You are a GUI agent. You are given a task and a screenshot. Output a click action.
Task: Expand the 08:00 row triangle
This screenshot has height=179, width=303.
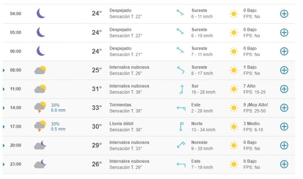pos(4,70)
